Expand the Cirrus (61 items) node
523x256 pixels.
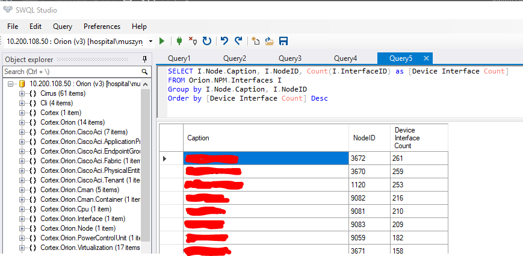pos(22,93)
